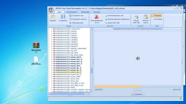
Task: Select DefineSound 262 f_death3
Action: point(67,38)
